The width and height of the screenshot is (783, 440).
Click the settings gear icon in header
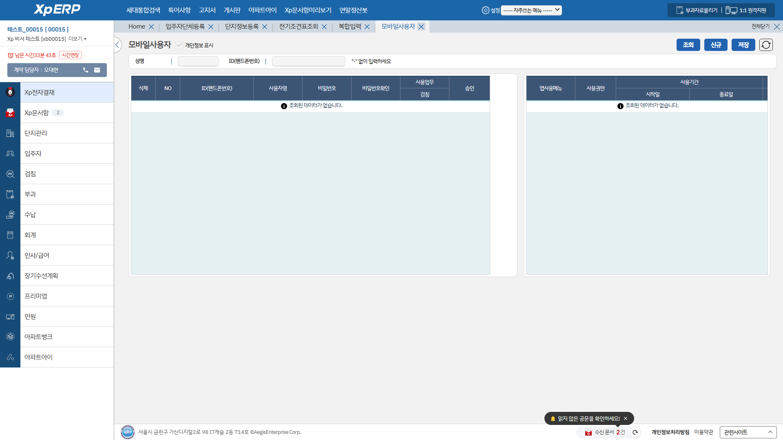pyautogui.click(x=485, y=10)
